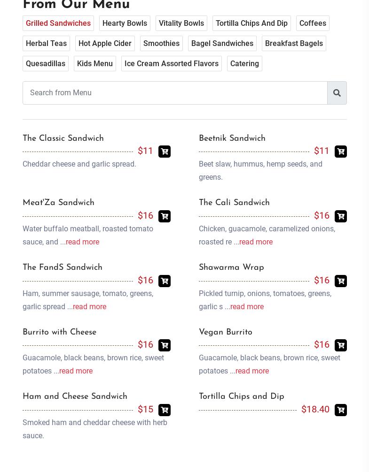
Task: Add Beetnik Sandwich to cart
Action: click(341, 152)
